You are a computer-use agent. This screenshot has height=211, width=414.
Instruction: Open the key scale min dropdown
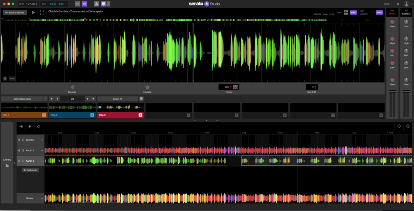(x=63, y=4)
